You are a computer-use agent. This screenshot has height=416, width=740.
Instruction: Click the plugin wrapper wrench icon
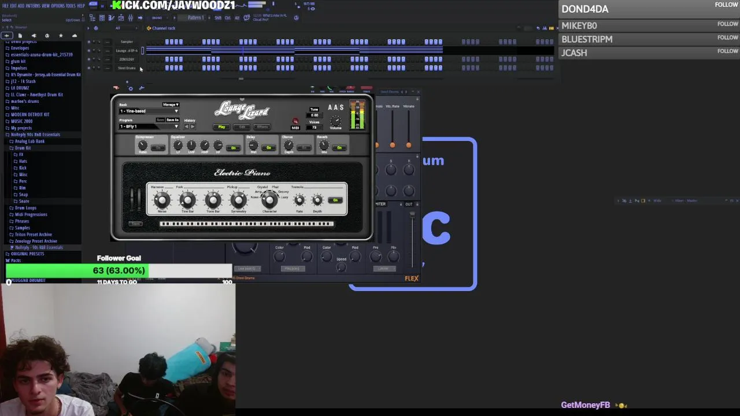coord(142,88)
